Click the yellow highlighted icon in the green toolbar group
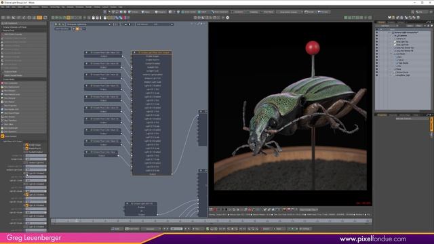 click(68, 18)
